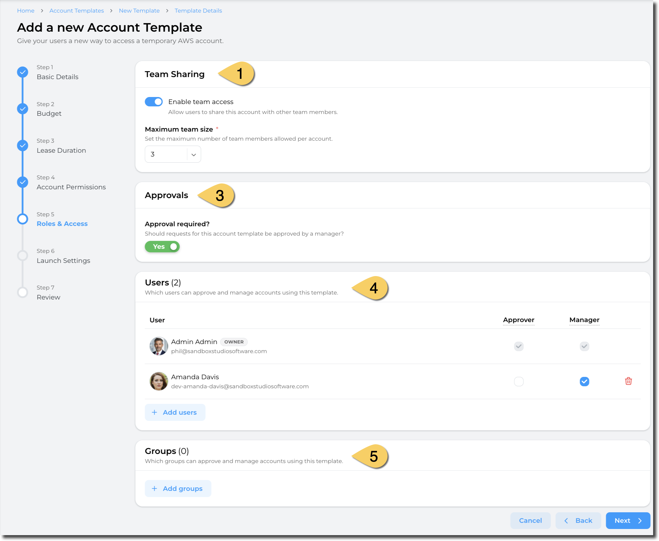The image size is (659, 541).
Task: Click Step 1 Basic Details checkmark circle
Action: [x=23, y=72]
